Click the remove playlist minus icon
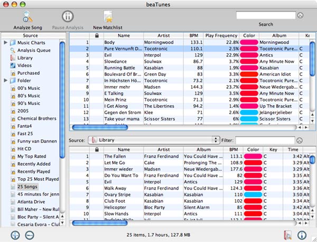Image resolution: width=317 pixels, height=242 pixels. pos(30,235)
